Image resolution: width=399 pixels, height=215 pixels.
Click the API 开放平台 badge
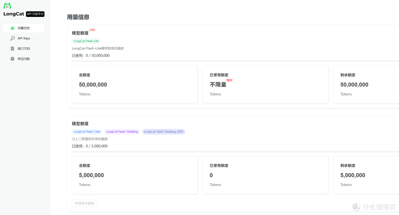(x=35, y=14)
